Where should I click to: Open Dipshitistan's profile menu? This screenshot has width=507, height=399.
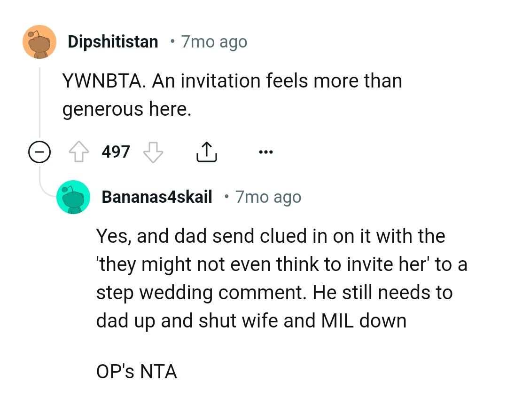(x=113, y=41)
